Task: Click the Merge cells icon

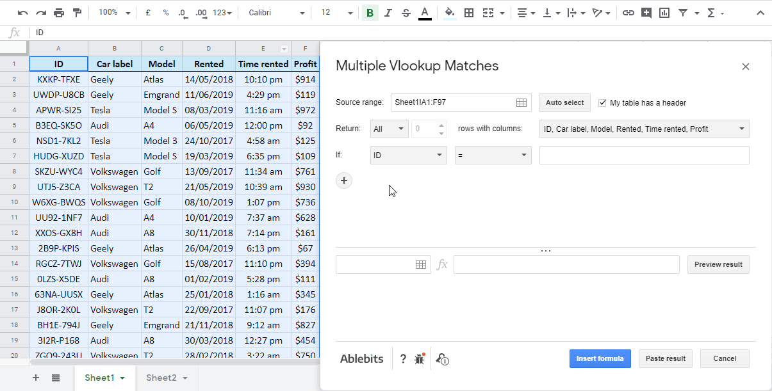Action: point(488,12)
